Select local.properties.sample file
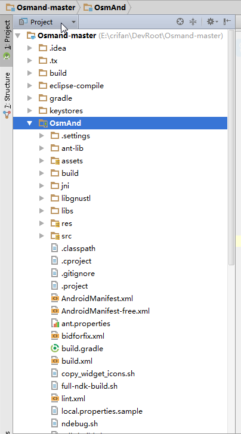This screenshot has width=241, height=434. click(x=102, y=411)
